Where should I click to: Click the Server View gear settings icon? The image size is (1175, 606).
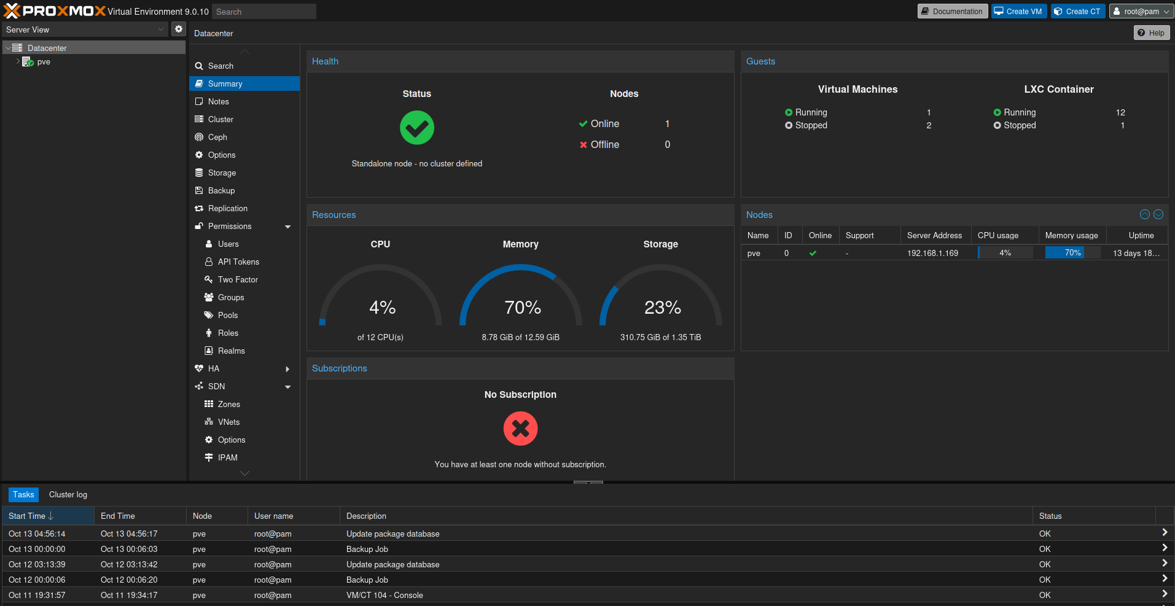tap(178, 29)
